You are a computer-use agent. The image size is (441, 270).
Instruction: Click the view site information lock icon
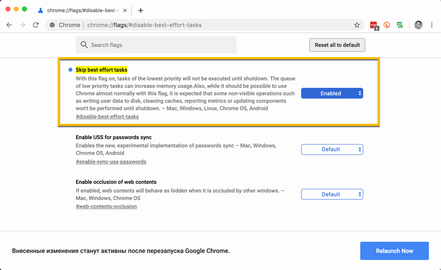coord(52,25)
